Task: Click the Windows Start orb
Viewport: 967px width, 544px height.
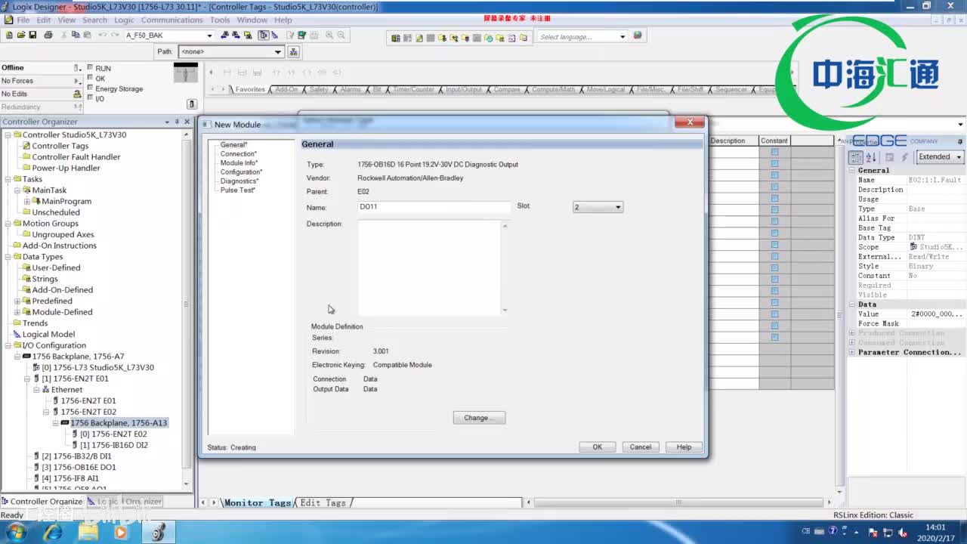Action: click(x=16, y=532)
